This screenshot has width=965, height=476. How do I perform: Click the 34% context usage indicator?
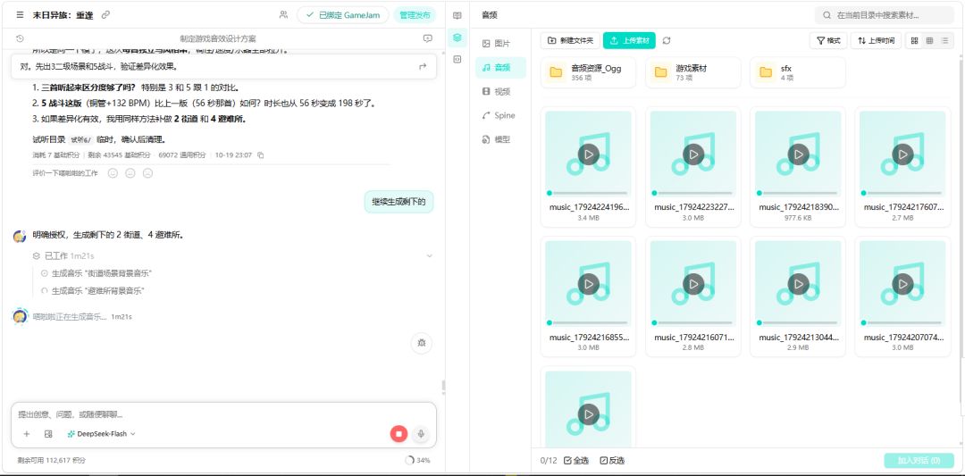(417, 460)
